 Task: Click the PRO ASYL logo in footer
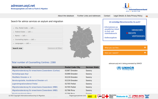click(138, 96)
